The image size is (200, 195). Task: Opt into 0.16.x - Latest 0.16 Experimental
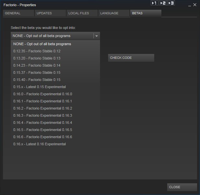55,144
